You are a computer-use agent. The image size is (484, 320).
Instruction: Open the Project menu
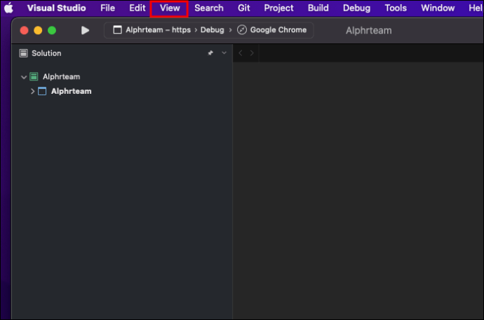(278, 8)
